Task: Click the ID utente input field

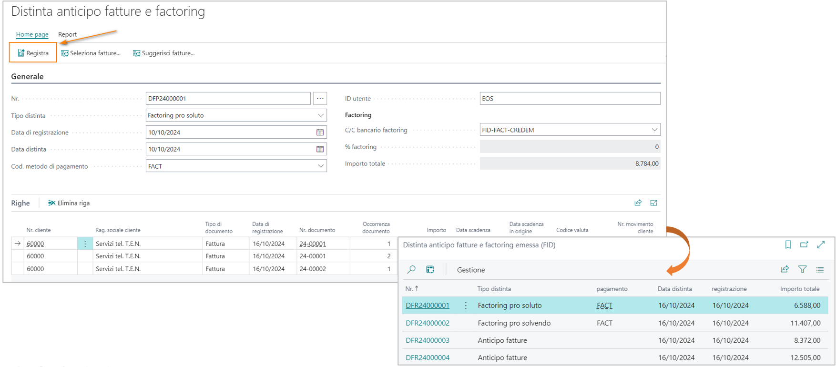Action: 570,99
